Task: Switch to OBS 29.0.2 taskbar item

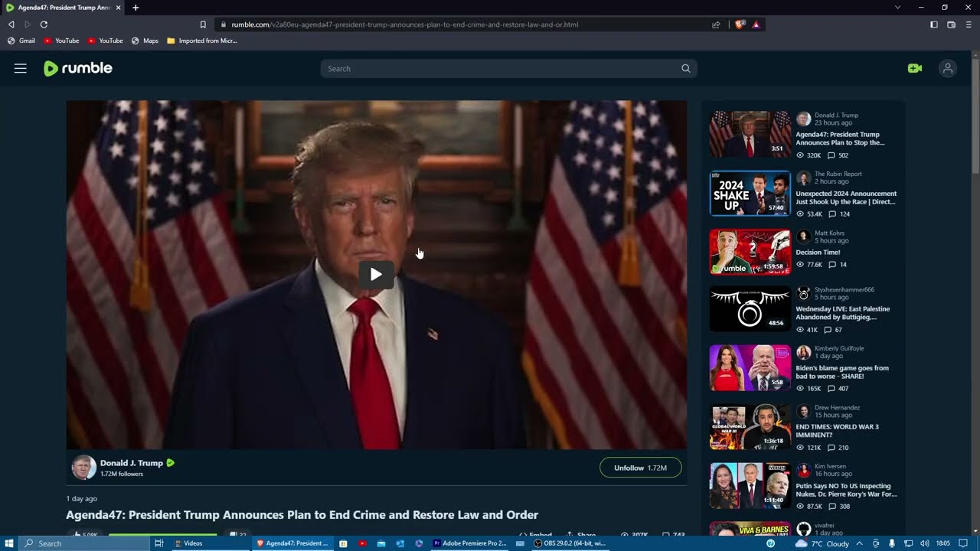Action: [570, 543]
